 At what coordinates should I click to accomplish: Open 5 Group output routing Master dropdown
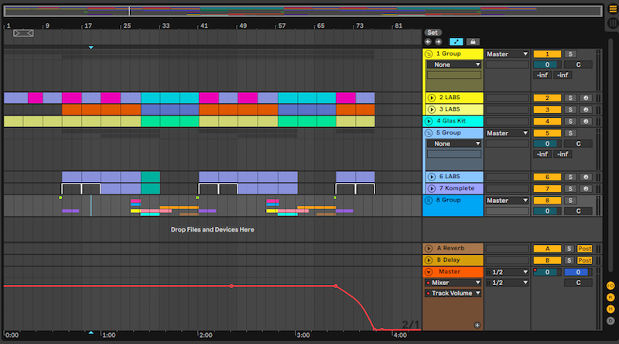[507, 133]
